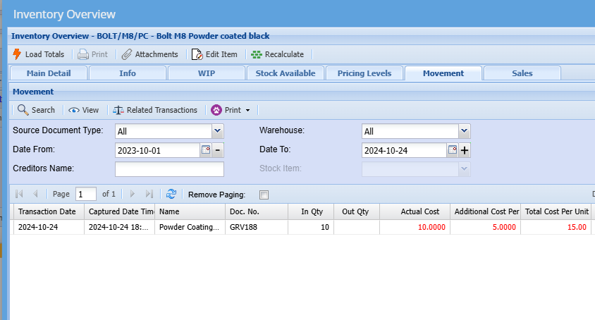Open Source Document Type dropdown
The width and height of the screenshot is (595, 320).
point(217,131)
